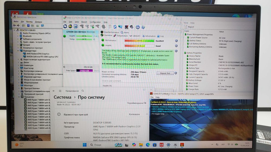
Task: Click the red 64 app icon on taskbar
Action: (162, 145)
